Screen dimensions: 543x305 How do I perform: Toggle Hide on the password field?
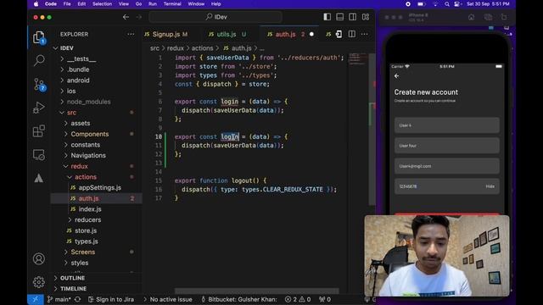[x=490, y=186]
